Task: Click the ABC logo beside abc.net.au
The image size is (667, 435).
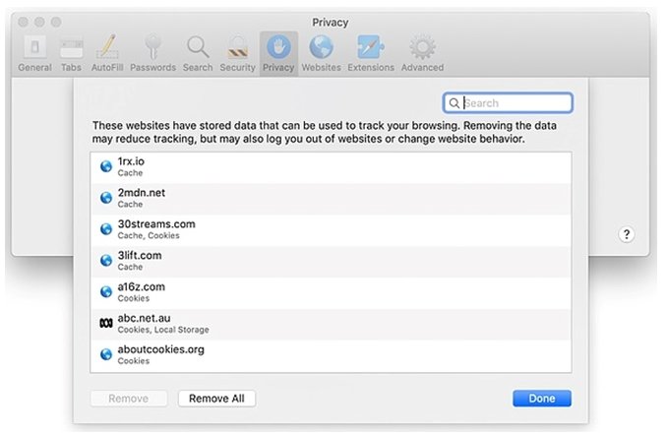Action: pos(106,323)
